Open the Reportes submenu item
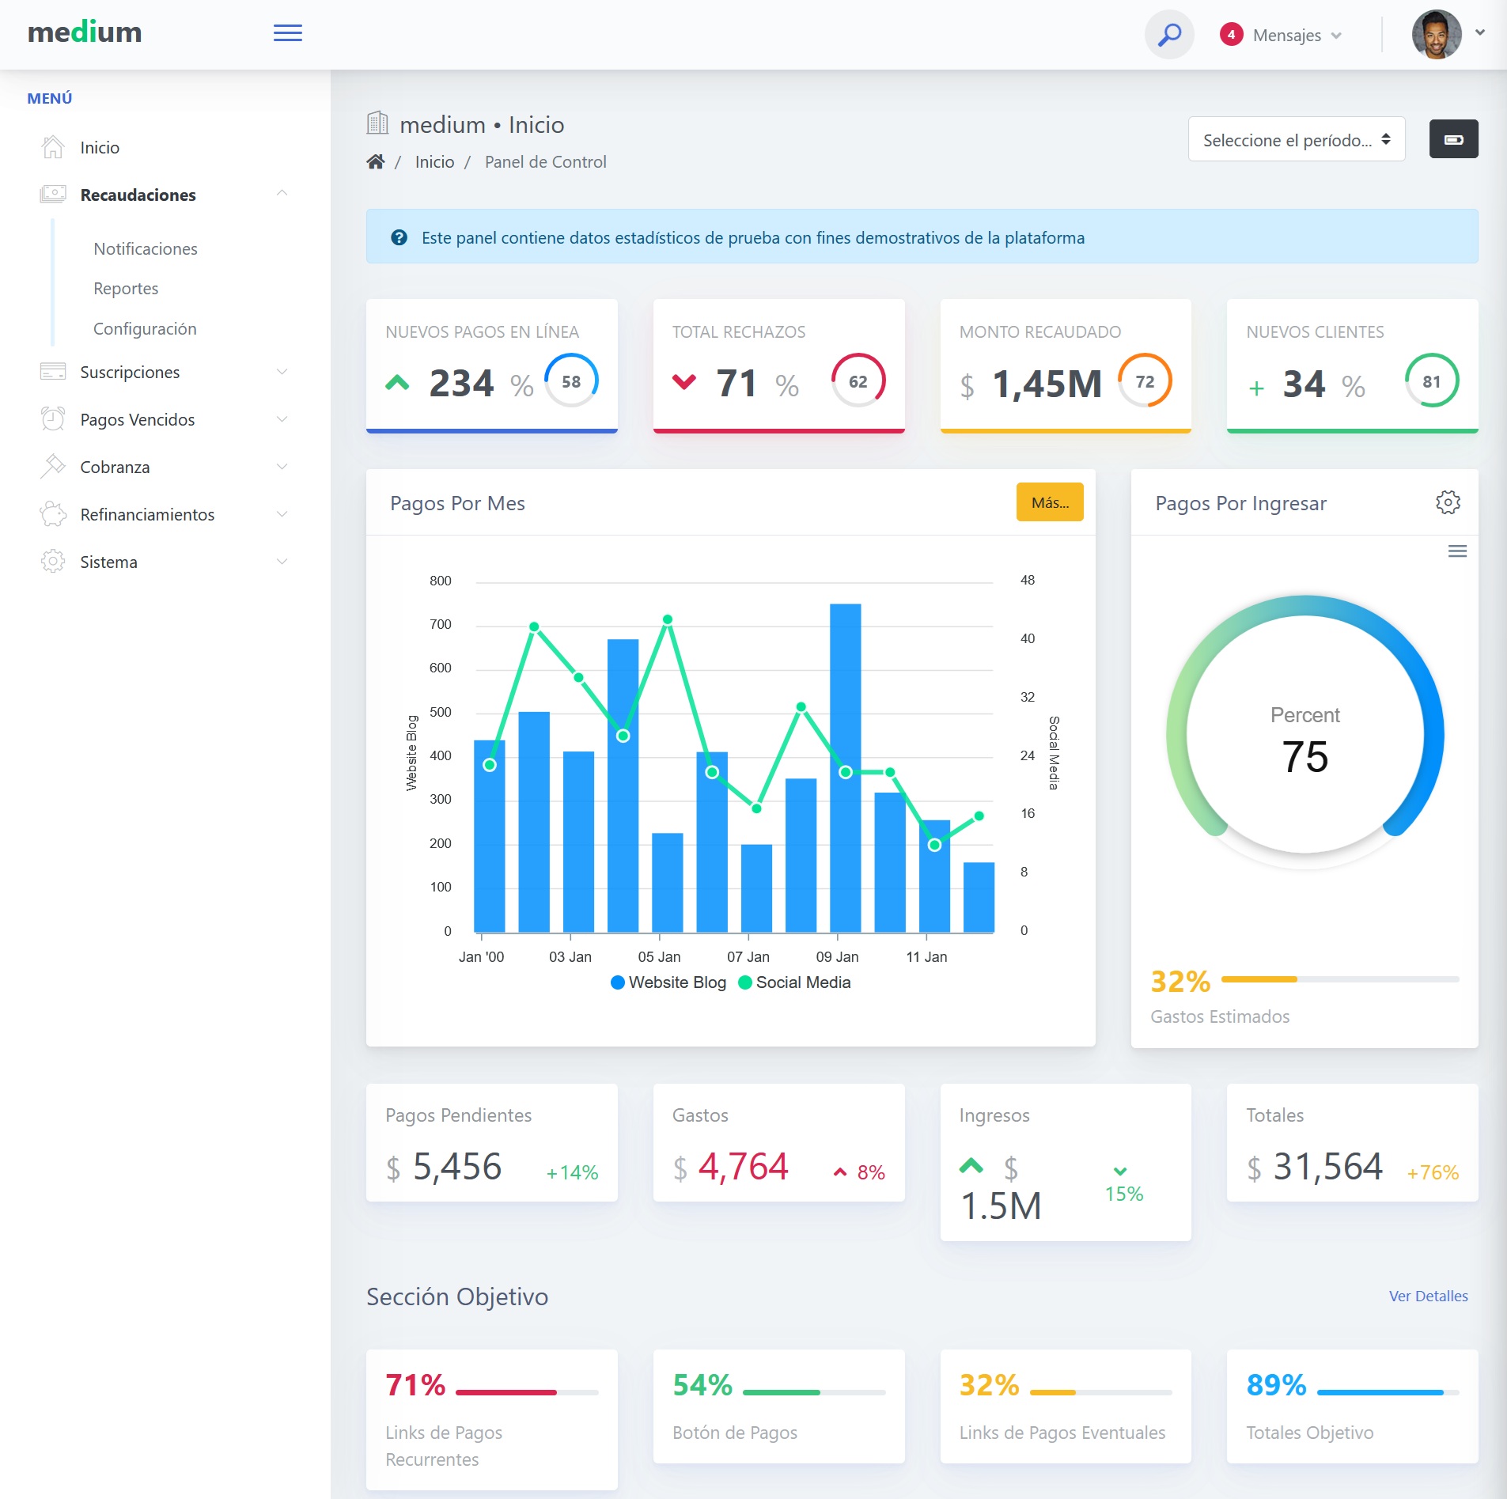1507x1499 pixels. (x=126, y=289)
